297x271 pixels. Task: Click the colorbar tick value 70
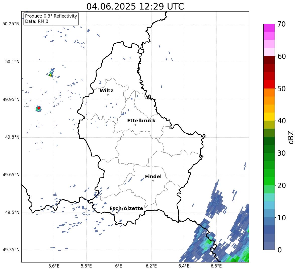[x=281, y=24]
